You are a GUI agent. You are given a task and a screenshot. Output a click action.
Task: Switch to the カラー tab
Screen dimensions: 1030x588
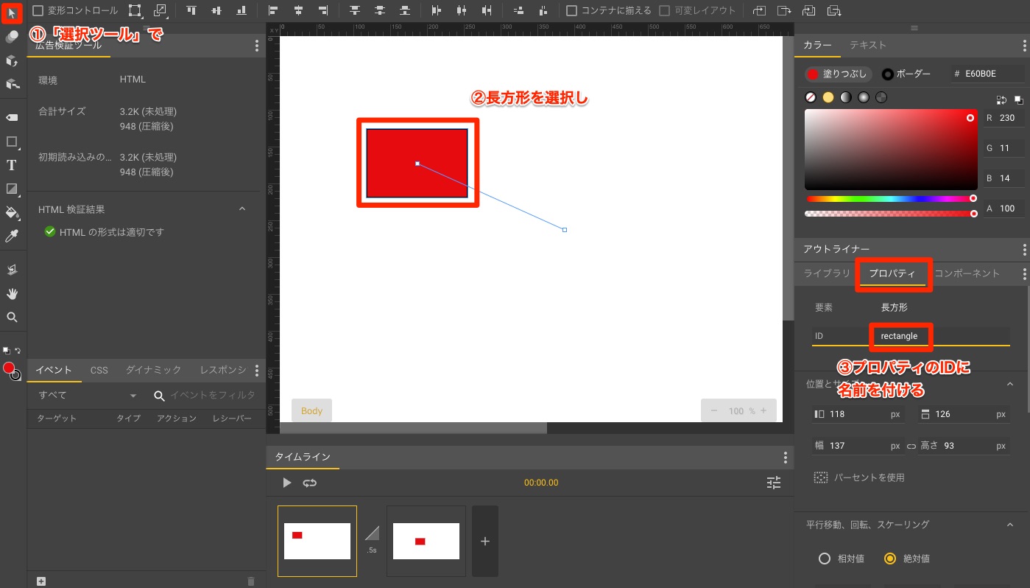[x=817, y=45]
